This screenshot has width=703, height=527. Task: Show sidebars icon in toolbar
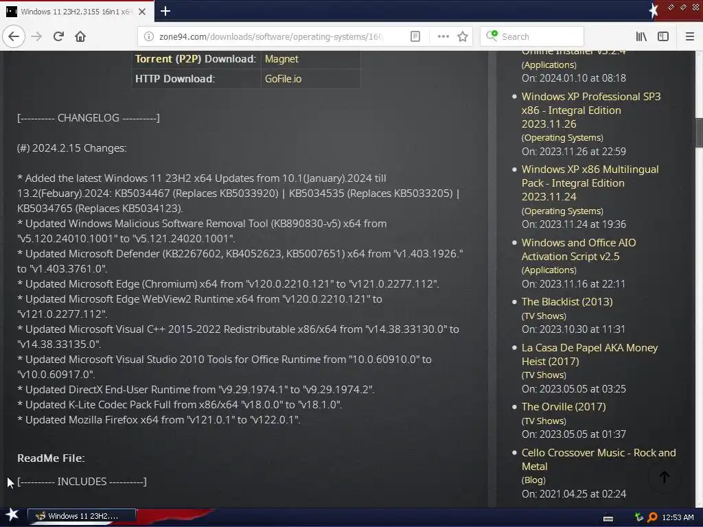pyautogui.click(x=663, y=37)
